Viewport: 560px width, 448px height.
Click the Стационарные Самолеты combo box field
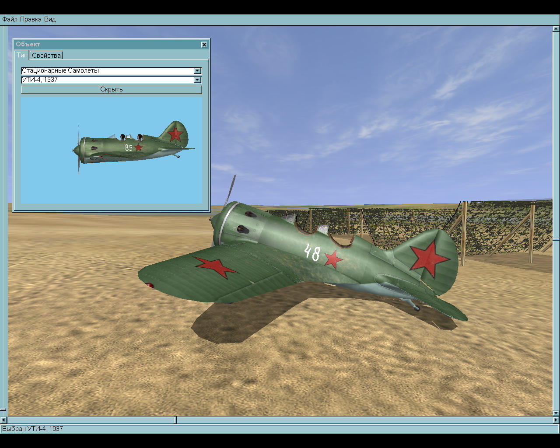(111, 71)
